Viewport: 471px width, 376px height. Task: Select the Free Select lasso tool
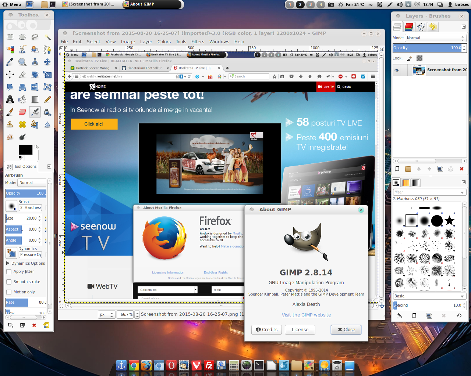(x=35, y=37)
